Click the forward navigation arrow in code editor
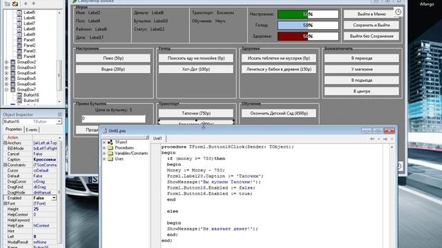This screenshot has height=248, width=442. [x=385, y=139]
